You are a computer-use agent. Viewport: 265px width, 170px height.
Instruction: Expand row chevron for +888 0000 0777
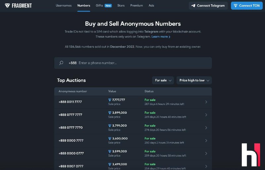pos(206,153)
